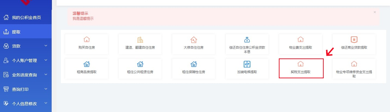Open the highlighted 契税支出提取 card

[301, 68]
